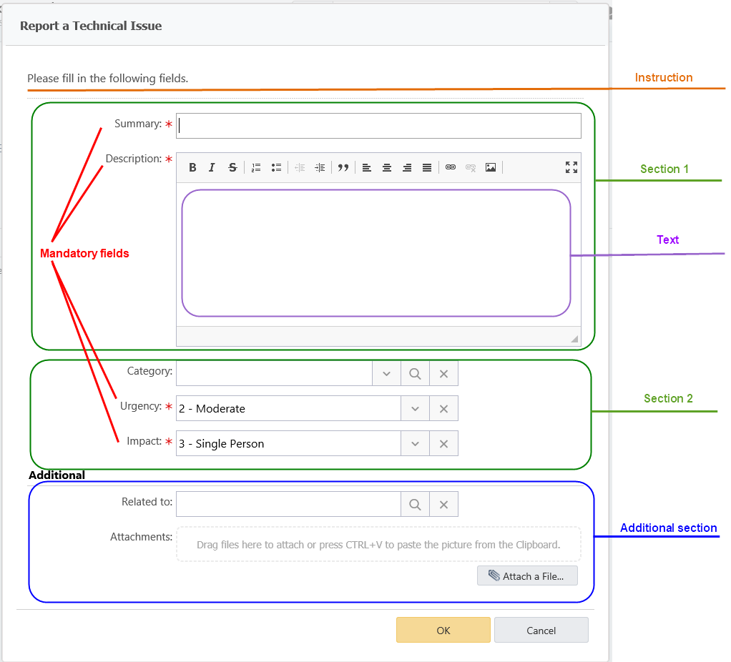731x662 pixels.
Task: Apply italic formatting in Description editor
Action: coord(212,167)
